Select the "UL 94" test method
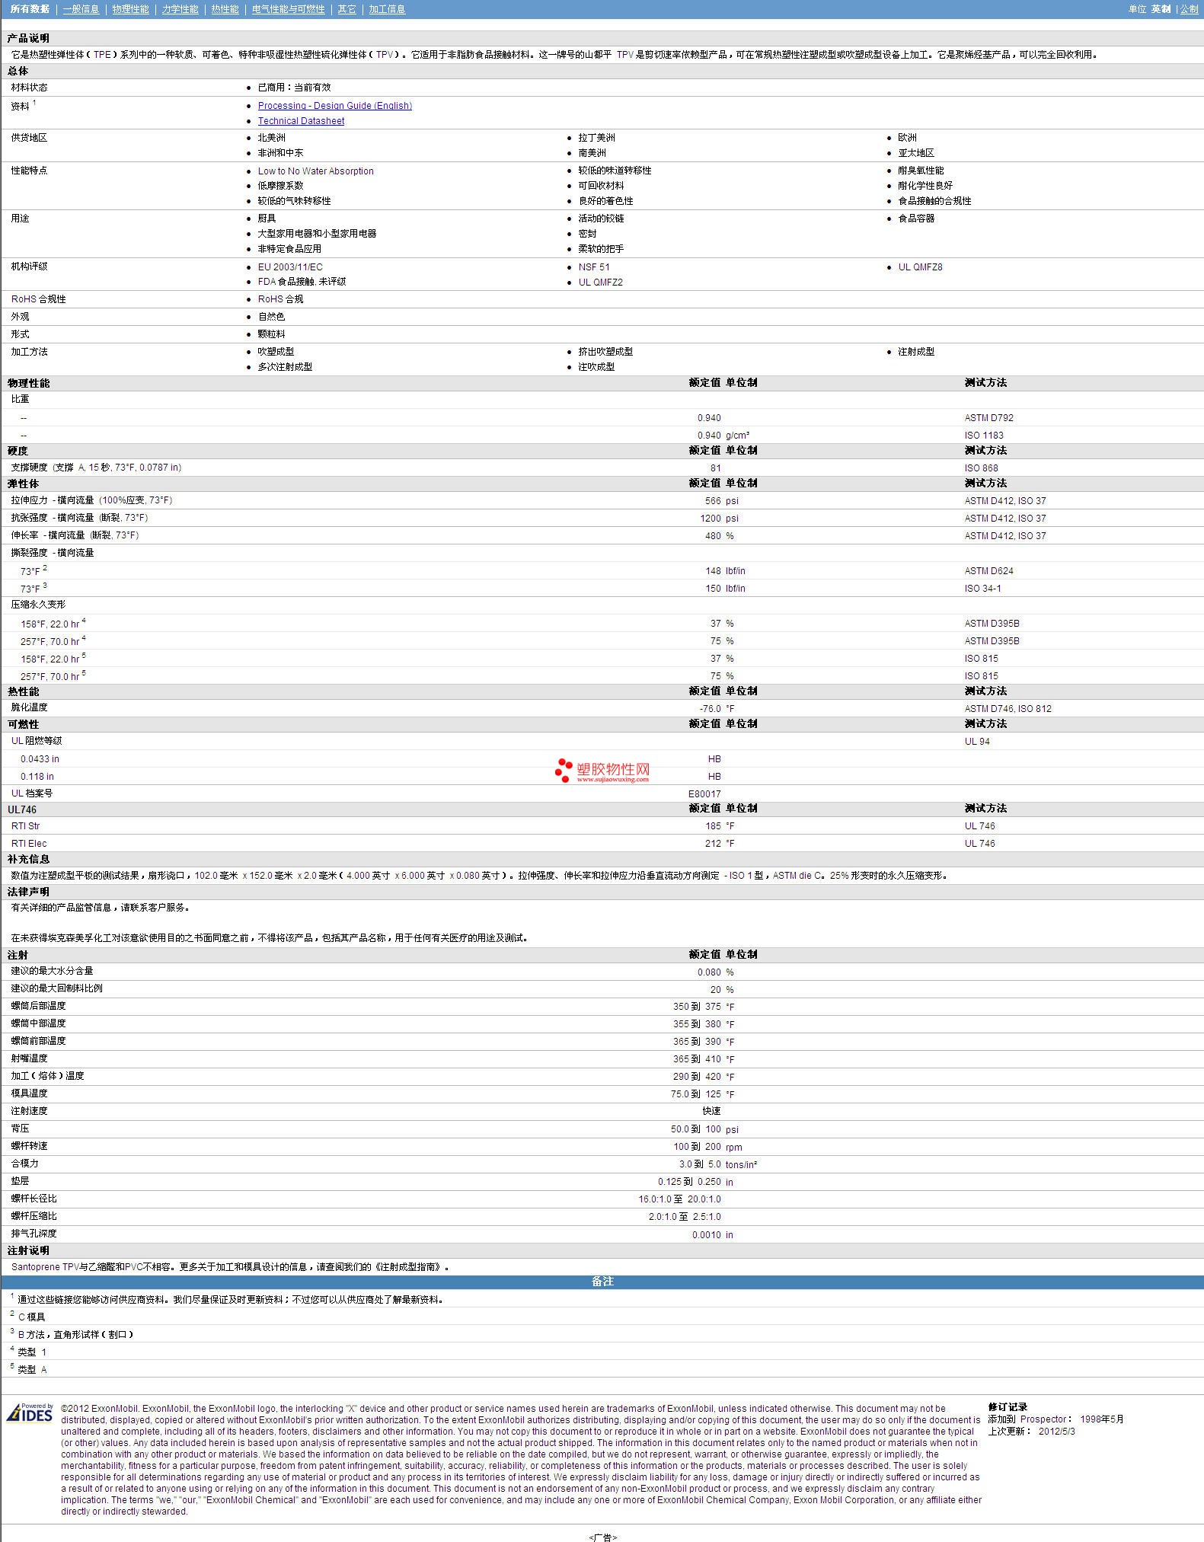The image size is (1204, 1542). click(x=977, y=742)
